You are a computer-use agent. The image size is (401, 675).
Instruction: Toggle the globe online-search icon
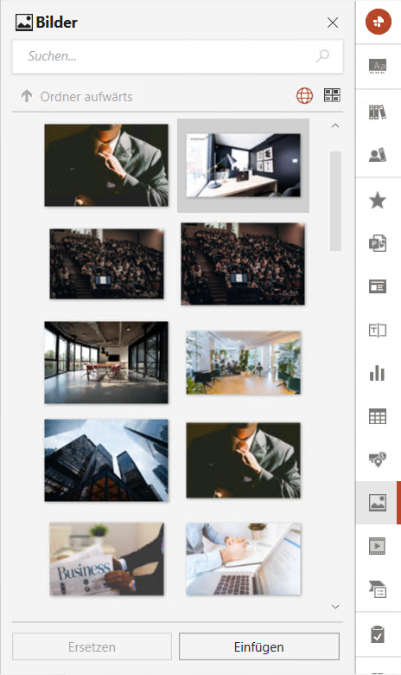[305, 95]
